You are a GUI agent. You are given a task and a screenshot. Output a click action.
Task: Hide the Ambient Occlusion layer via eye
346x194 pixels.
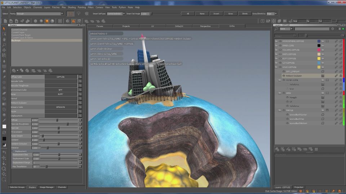point(284,76)
